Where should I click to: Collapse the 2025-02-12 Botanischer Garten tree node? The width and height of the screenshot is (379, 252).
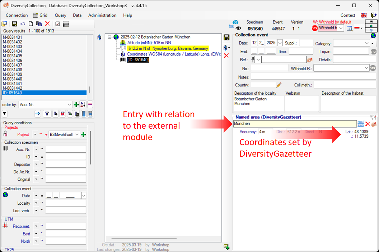[x=109, y=37]
